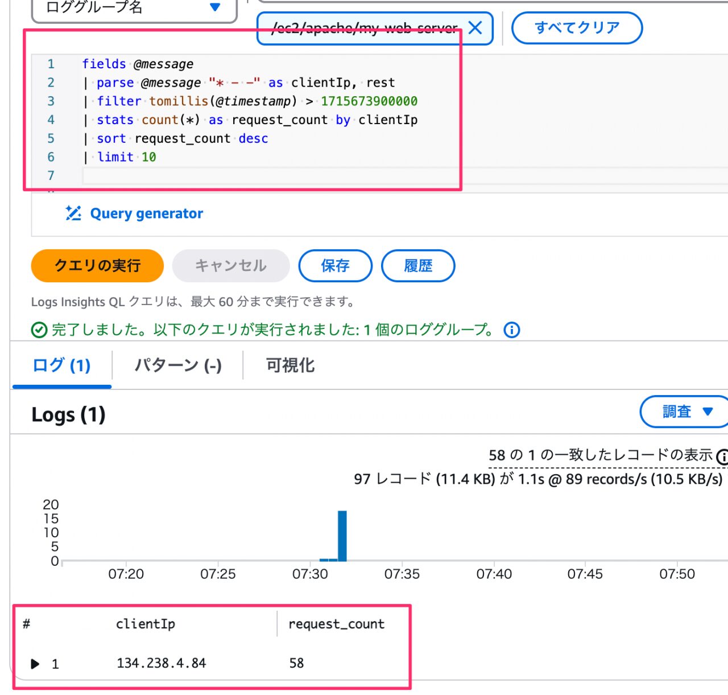Click the info icon next to matched records count
This screenshot has width=728, height=695.
(x=722, y=456)
